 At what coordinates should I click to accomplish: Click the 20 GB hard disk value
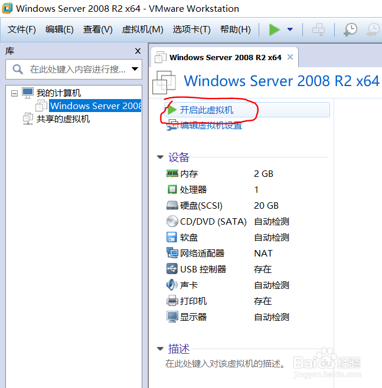(266, 205)
